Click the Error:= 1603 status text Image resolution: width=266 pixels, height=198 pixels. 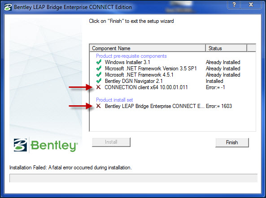(219, 106)
